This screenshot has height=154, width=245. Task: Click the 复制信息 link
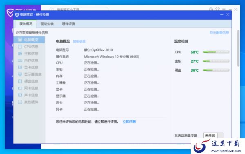tap(79, 42)
